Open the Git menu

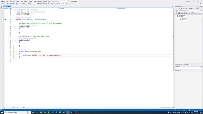click(14, 1)
